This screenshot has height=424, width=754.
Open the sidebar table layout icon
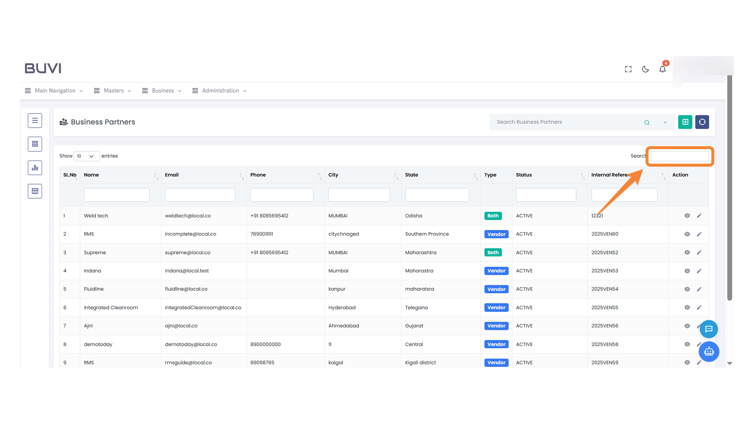35,191
